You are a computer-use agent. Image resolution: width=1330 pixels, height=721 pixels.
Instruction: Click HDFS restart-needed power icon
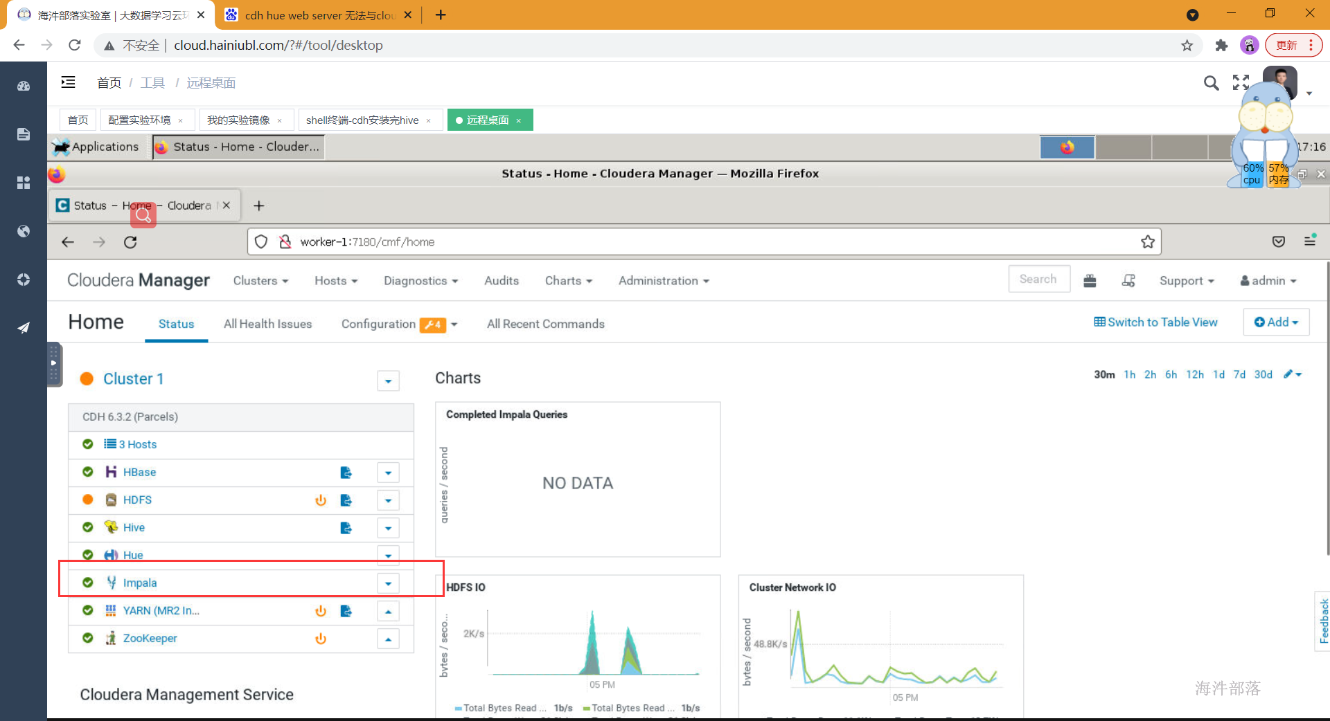[x=321, y=500]
